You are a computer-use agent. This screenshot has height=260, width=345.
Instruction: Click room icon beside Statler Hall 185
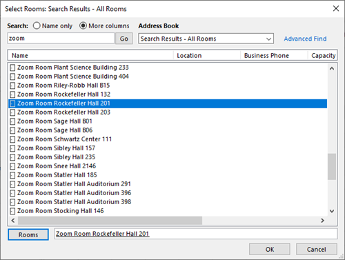pyautogui.click(x=12, y=175)
